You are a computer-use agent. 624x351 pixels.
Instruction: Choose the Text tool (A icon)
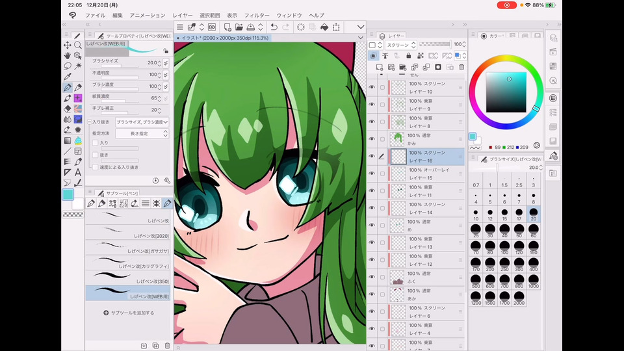78,172
